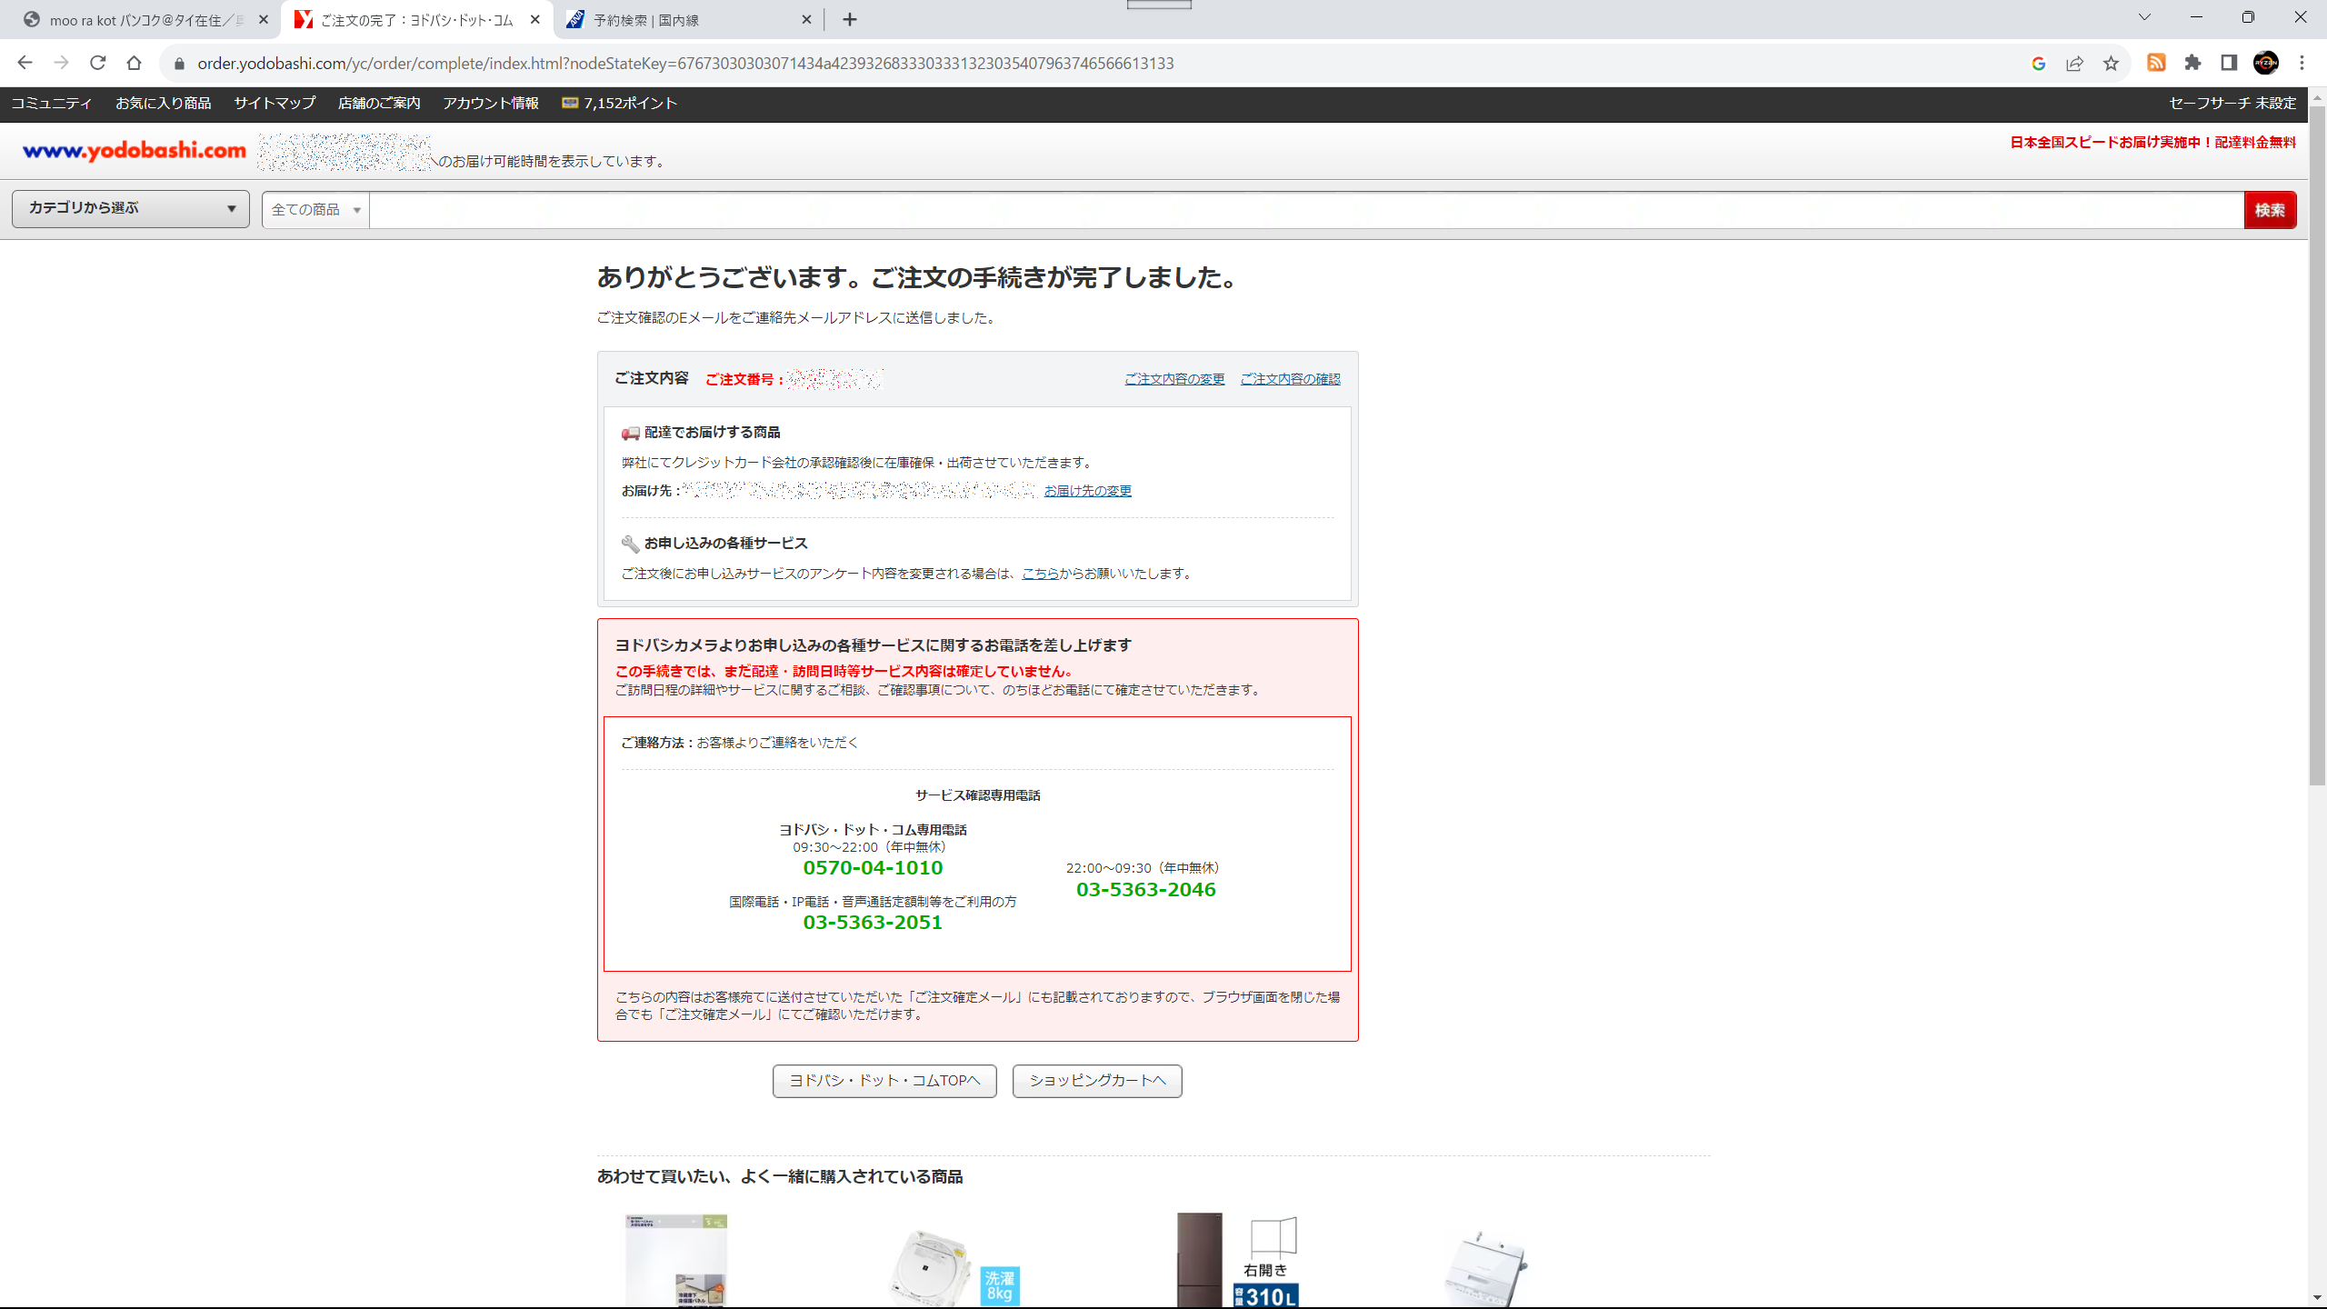View site info via the lock icon
This screenshot has height=1309, width=2327.
[179, 63]
